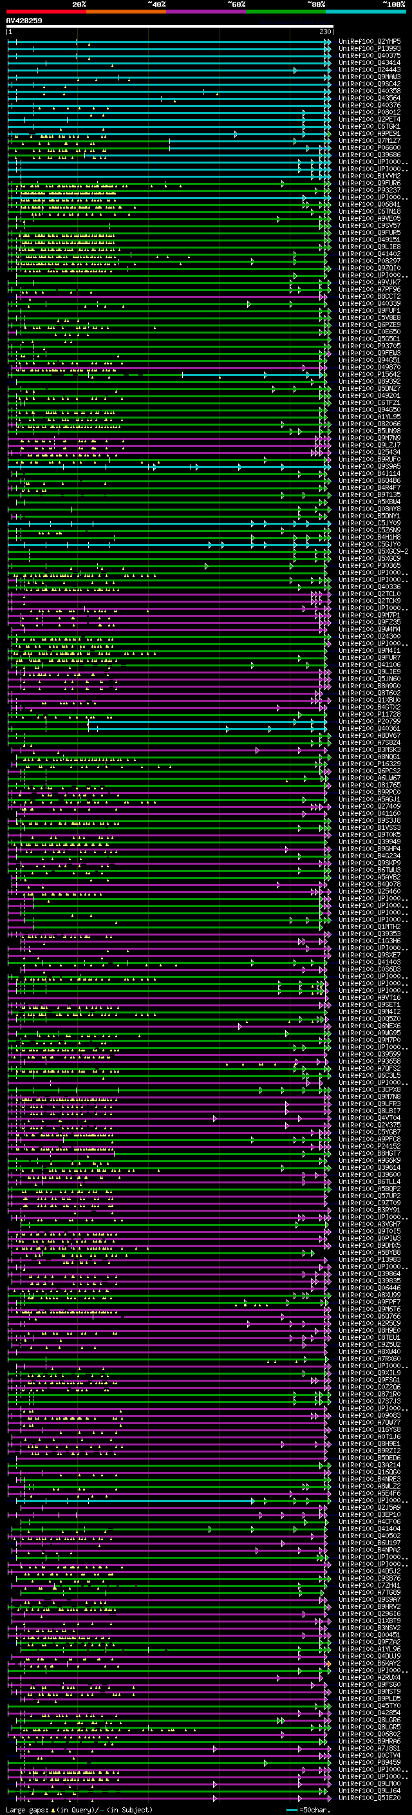Select UniRef100_Q43564 in the hit list
The height and width of the screenshot is (1815, 412).
point(370,98)
